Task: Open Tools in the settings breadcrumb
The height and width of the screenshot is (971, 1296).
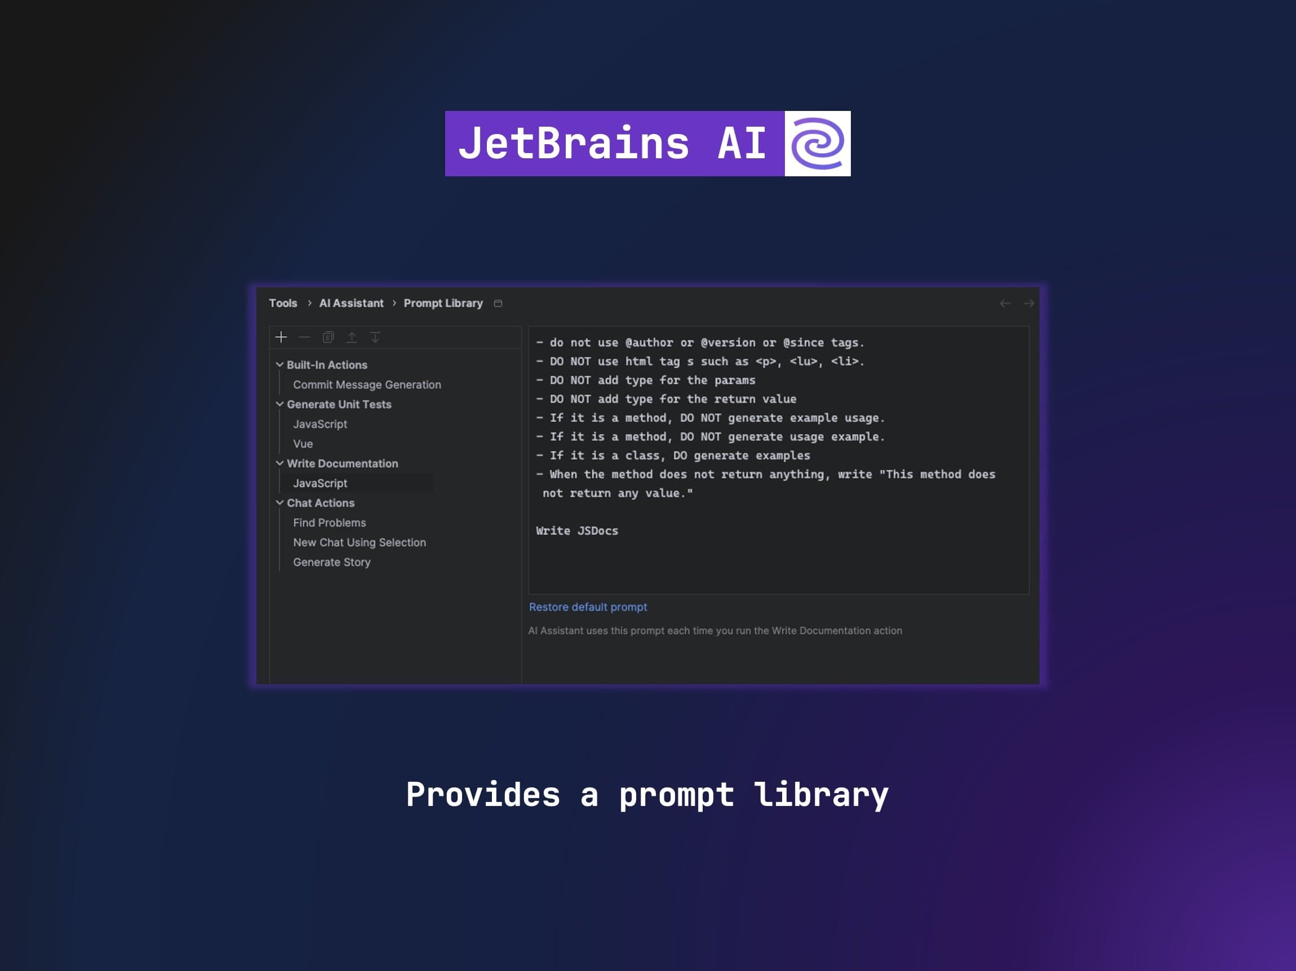Action: point(283,304)
